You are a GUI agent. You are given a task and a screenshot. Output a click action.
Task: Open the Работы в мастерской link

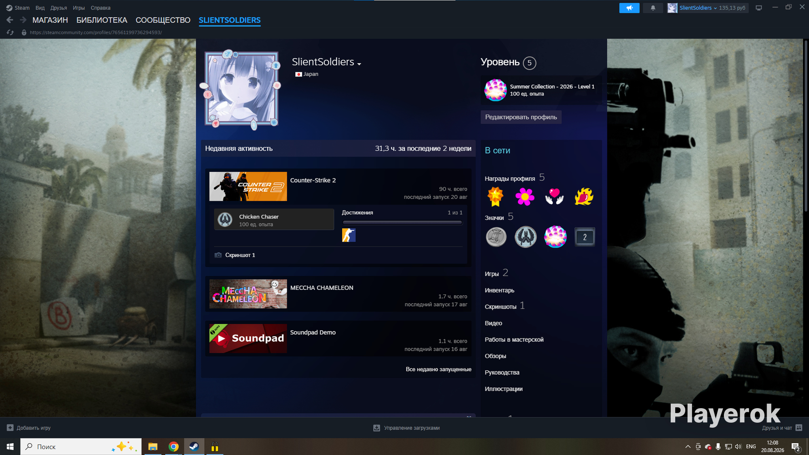click(x=514, y=339)
